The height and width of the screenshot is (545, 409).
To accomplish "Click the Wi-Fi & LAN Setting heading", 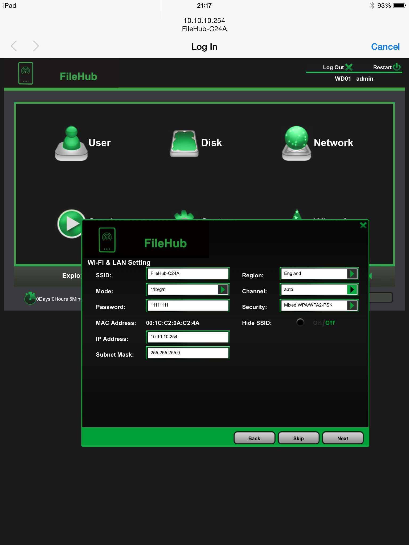I will (119, 263).
